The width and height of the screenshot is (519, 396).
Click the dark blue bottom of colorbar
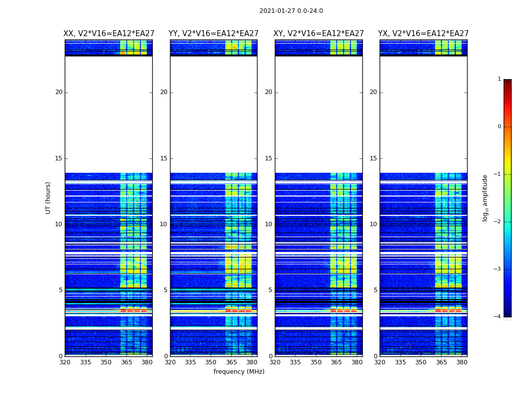click(x=508, y=315)
